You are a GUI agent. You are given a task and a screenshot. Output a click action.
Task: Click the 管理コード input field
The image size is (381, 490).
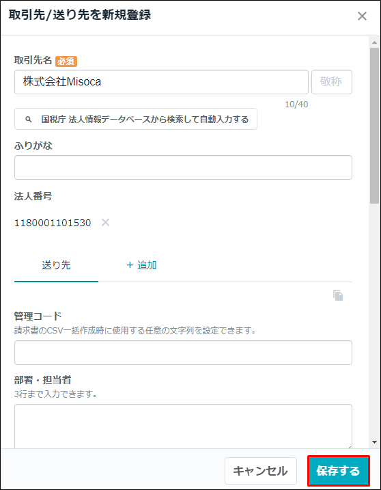183,353
